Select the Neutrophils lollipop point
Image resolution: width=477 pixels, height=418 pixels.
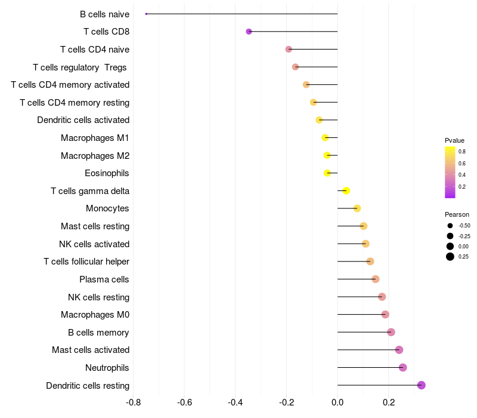[403, 367]
